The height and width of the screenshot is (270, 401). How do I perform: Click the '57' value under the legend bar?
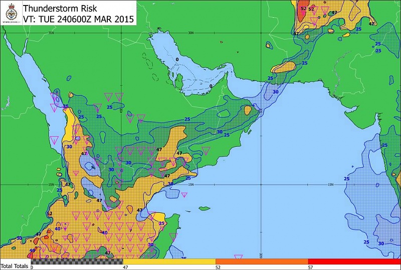click(x=310, y=267)
